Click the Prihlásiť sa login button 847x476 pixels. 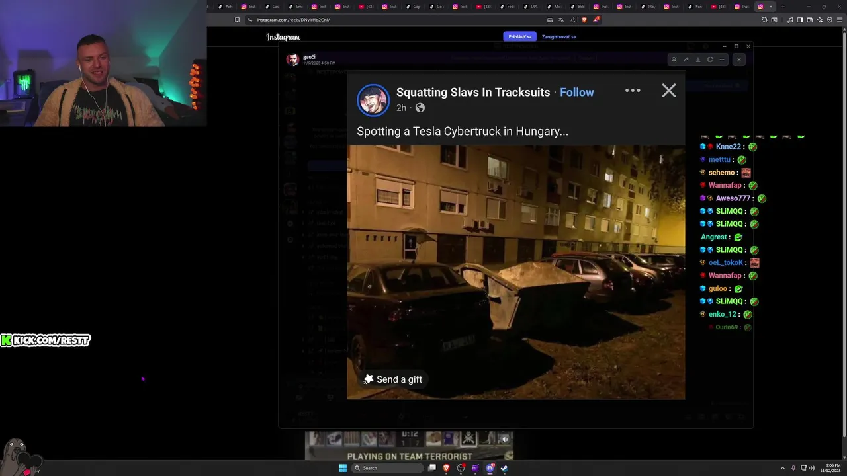(x=519, y=36)
